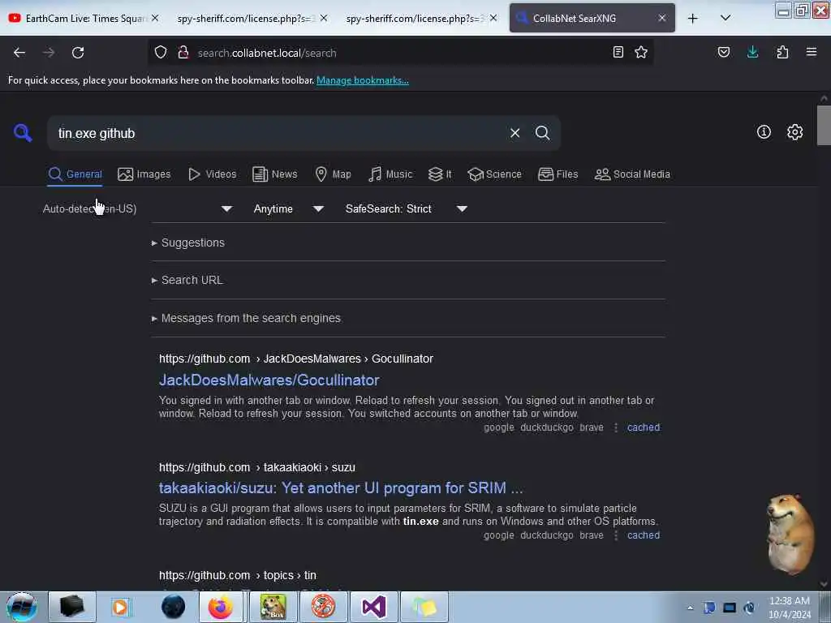Click the github.com JackDoesMalwares URL line
831x623 pixels.
[x=295, y=359]
